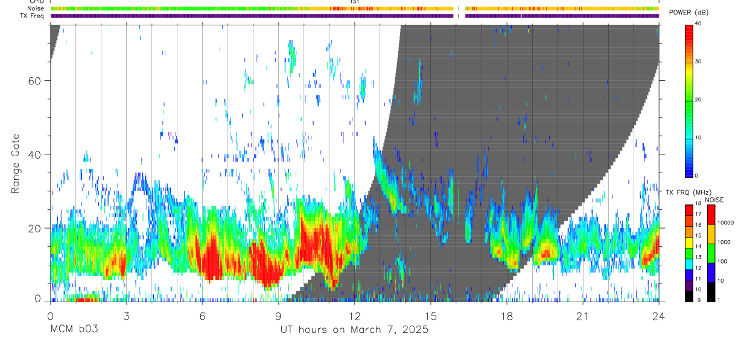Viewport: 741px width, 342px height.
Task: Click the cyan swatch in the TX FRQ legend
Action: [x=689, y=264]
